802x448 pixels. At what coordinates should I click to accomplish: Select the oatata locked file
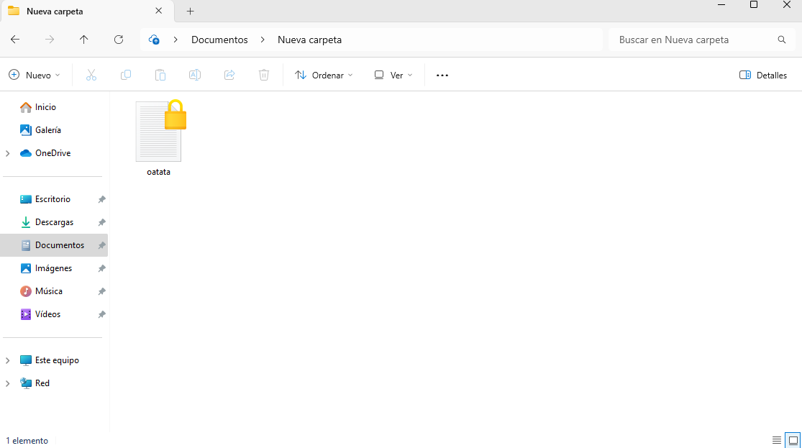pos(159,137)
